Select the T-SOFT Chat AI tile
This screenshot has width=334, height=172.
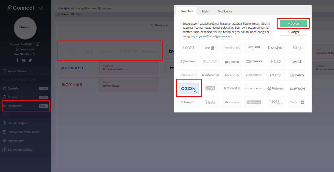275,102
